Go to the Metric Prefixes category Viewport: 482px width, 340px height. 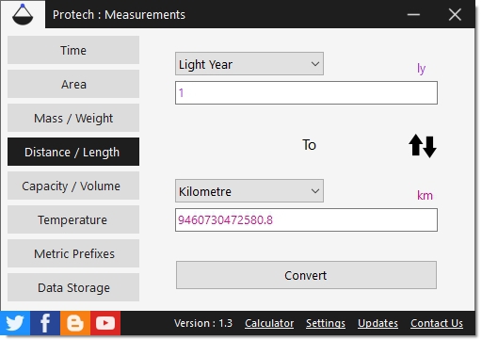[x=73, y=253]
